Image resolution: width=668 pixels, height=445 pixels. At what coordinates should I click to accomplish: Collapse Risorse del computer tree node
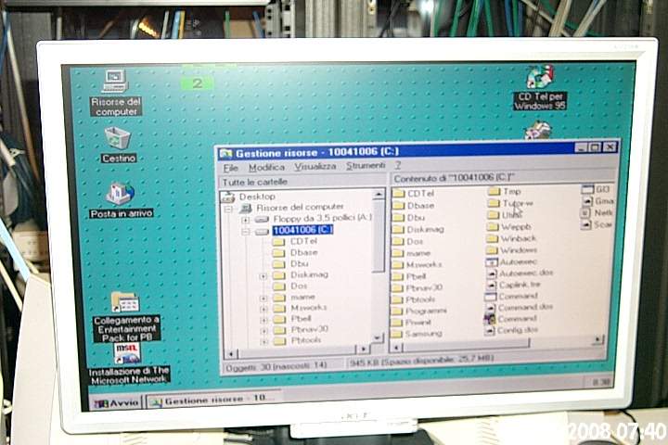228,209
